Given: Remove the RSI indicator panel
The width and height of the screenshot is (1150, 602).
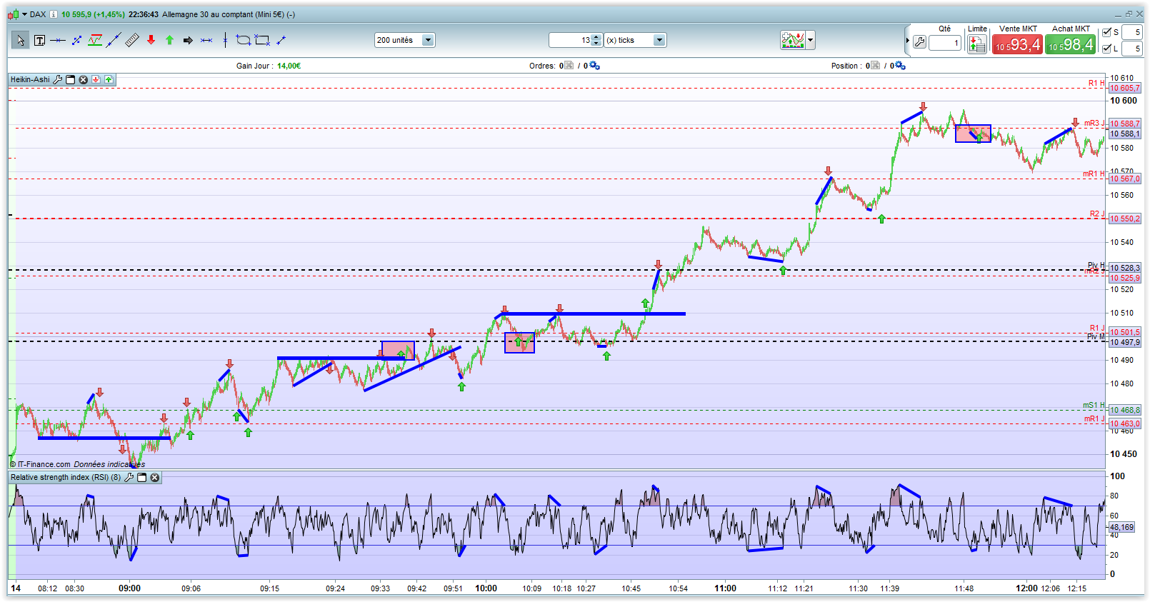Looking at the screenshot, I should pyautogui.click(x=155, y=478).
